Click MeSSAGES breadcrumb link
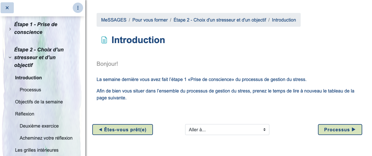 (x=114, y=20)
